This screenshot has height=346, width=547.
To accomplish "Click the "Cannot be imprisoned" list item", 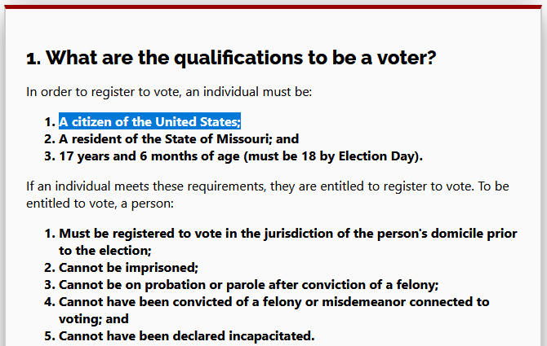I will tap(128, 267).
